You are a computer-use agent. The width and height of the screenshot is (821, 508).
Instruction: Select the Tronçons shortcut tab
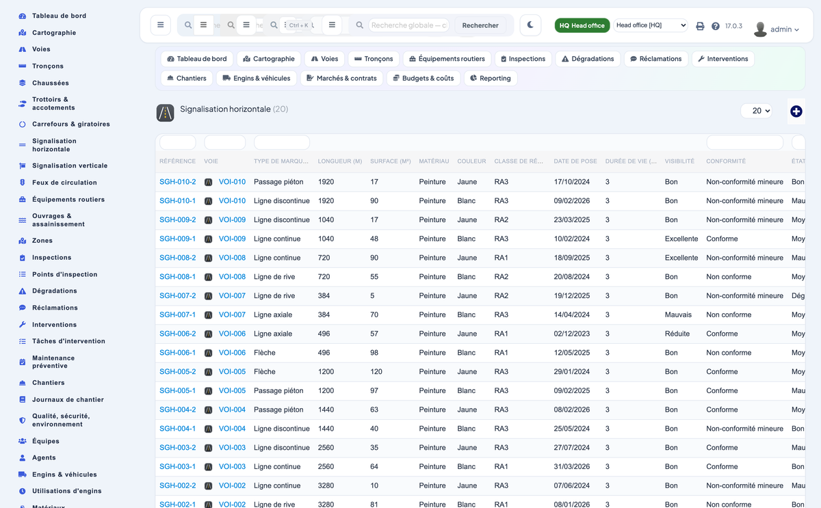[374, 59]
